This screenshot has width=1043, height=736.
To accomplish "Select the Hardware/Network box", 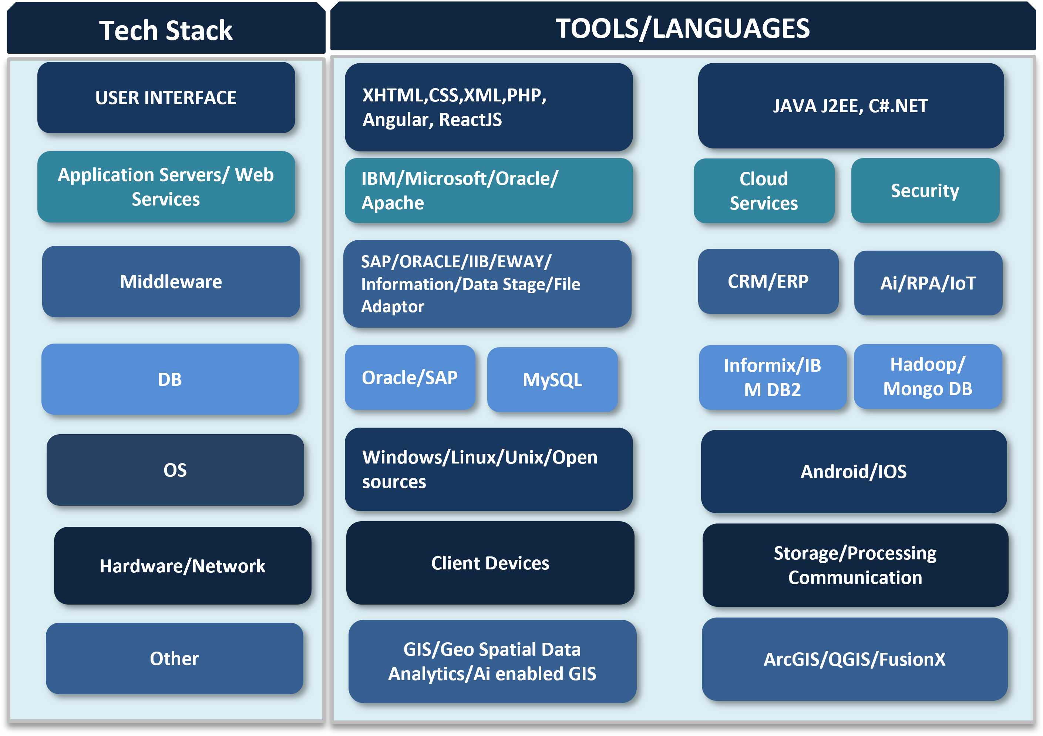I will coord(182,566).
